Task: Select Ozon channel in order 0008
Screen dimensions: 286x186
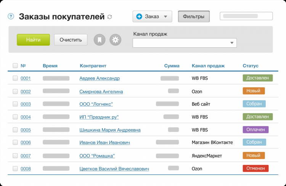Action: [197, 169]
